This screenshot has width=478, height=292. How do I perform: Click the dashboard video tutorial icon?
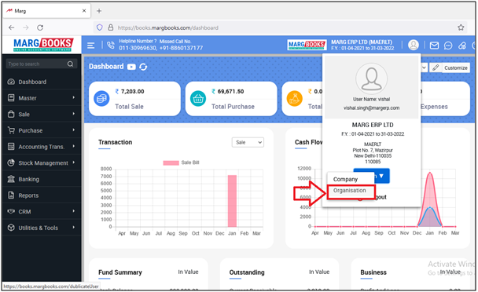click(x=131, y=67)
